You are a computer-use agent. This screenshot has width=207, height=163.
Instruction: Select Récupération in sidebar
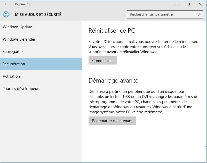41,64
